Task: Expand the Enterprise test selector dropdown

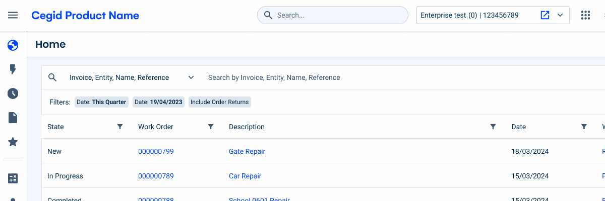Action: point(560,15)
